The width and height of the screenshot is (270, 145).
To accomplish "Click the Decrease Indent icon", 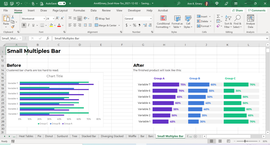I will tap(85, 25).
